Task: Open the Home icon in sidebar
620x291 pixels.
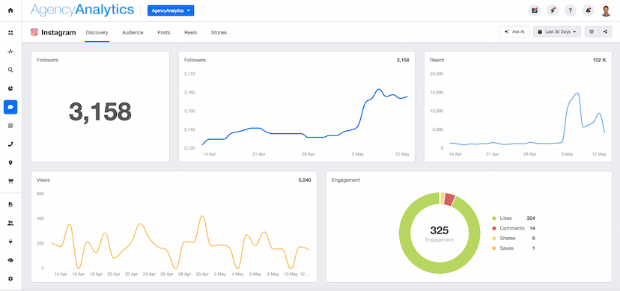Action: point(10,10)
